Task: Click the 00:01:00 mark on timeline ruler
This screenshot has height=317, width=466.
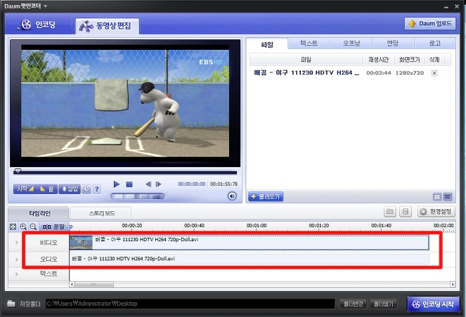Action: (256, 226)
